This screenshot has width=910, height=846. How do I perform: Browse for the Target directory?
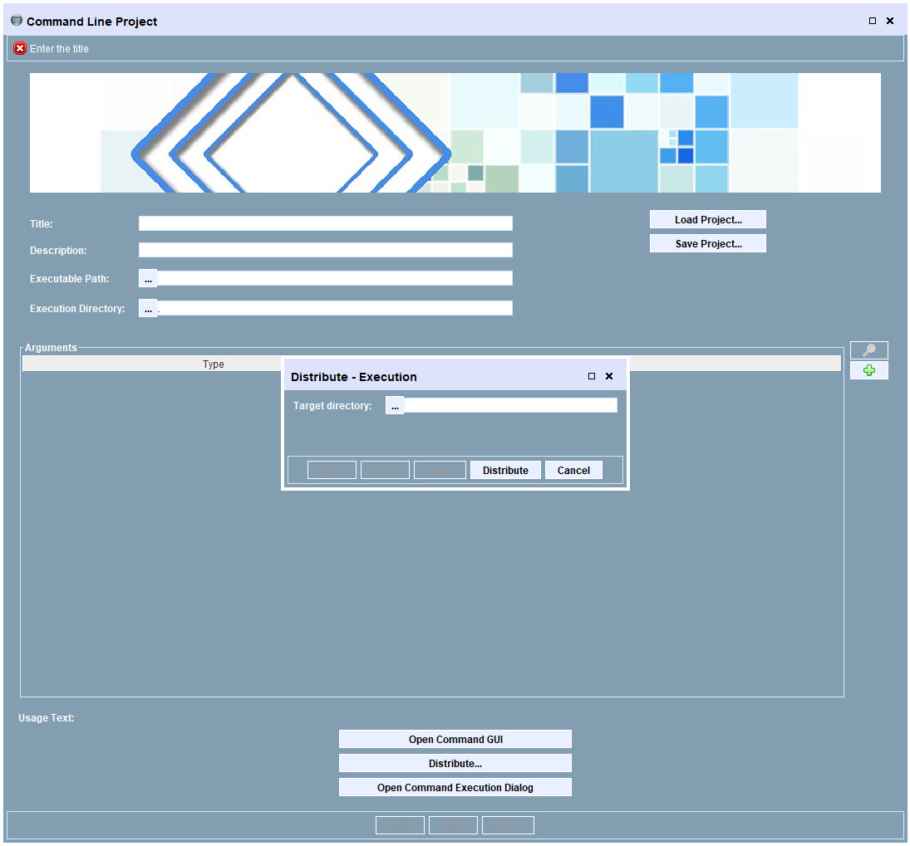[x=395, y=405]
